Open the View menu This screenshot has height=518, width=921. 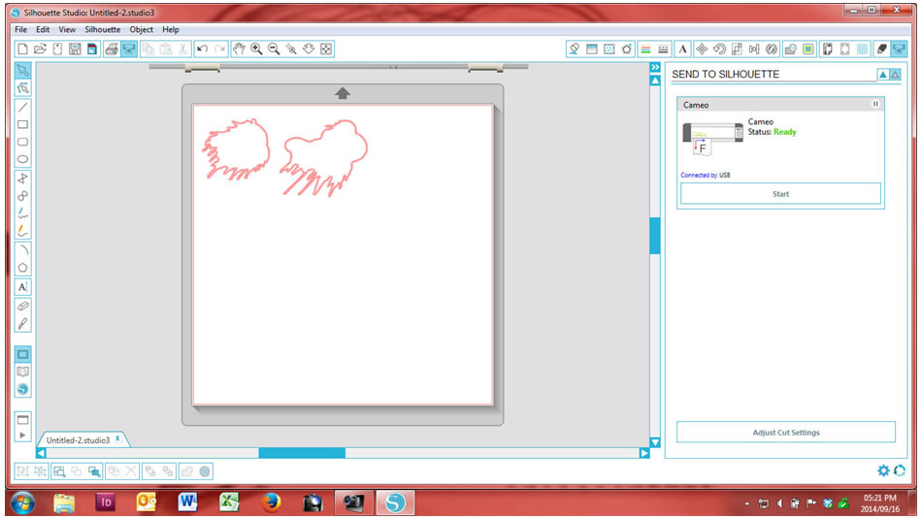[67, 29]
